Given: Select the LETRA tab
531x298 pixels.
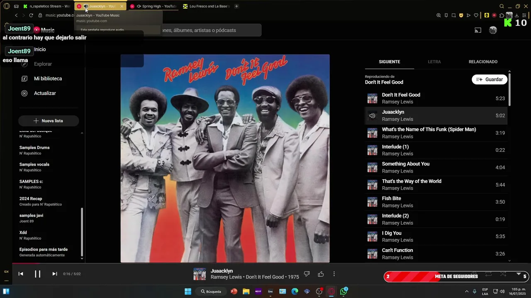Looking at the screenshot, I should (x=434, y=62).
